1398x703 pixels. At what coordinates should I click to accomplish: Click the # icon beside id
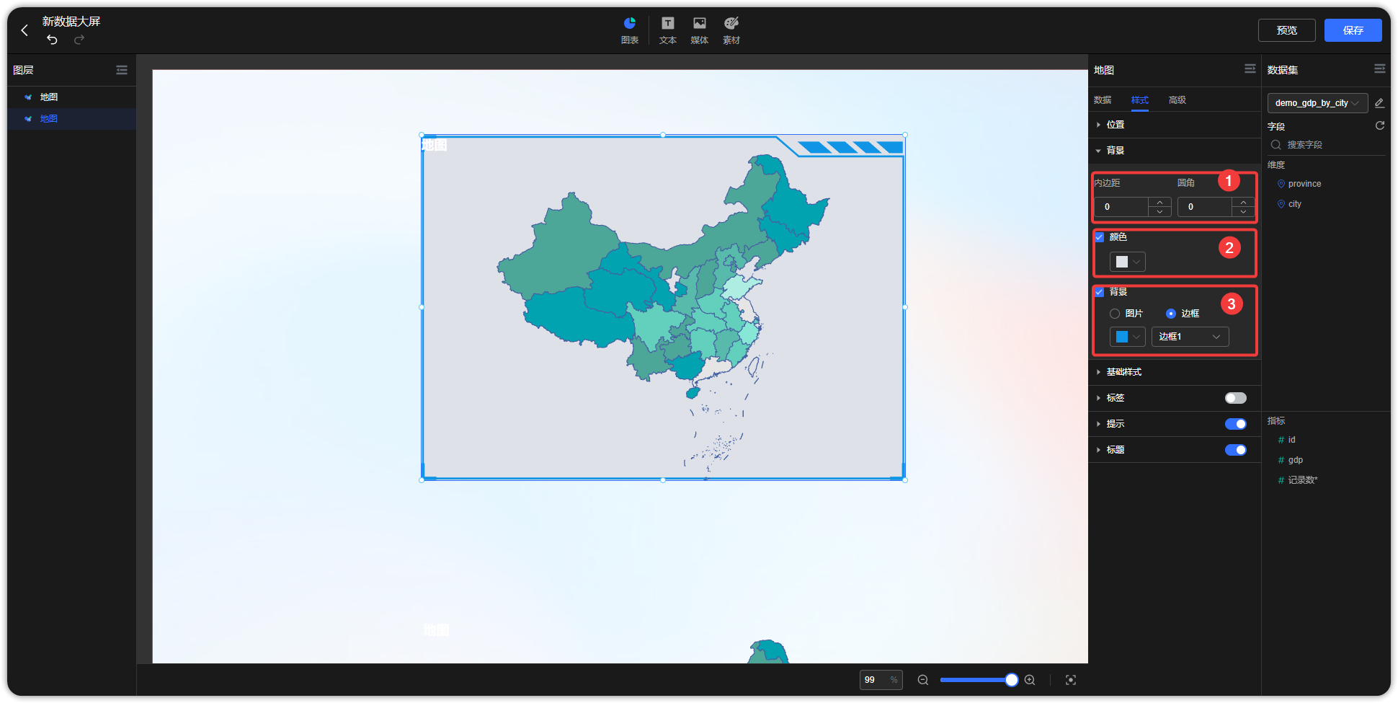[x=1281, y=440]
